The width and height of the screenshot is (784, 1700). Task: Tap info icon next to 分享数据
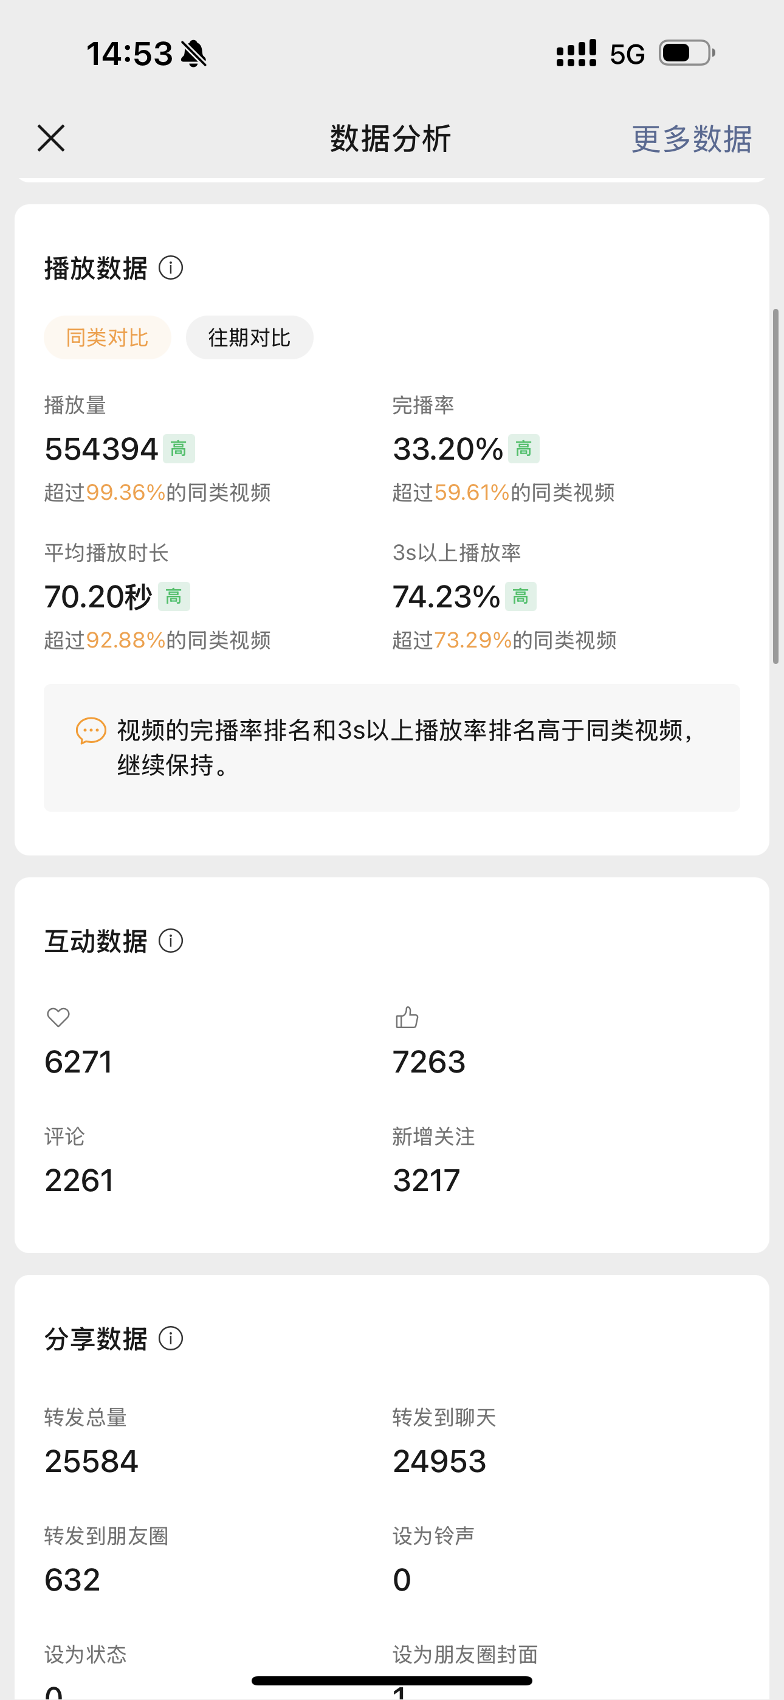coord(171,1339)
